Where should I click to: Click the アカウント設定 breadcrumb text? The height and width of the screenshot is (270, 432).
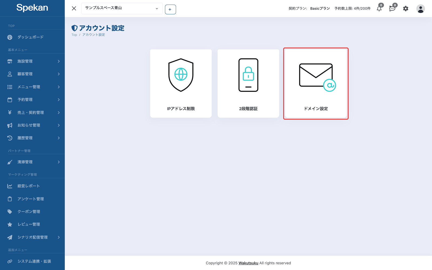(x=94, y=35)
